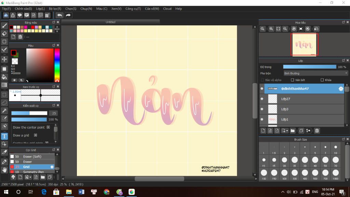Float the Brush Size panel

coord(343,139)
